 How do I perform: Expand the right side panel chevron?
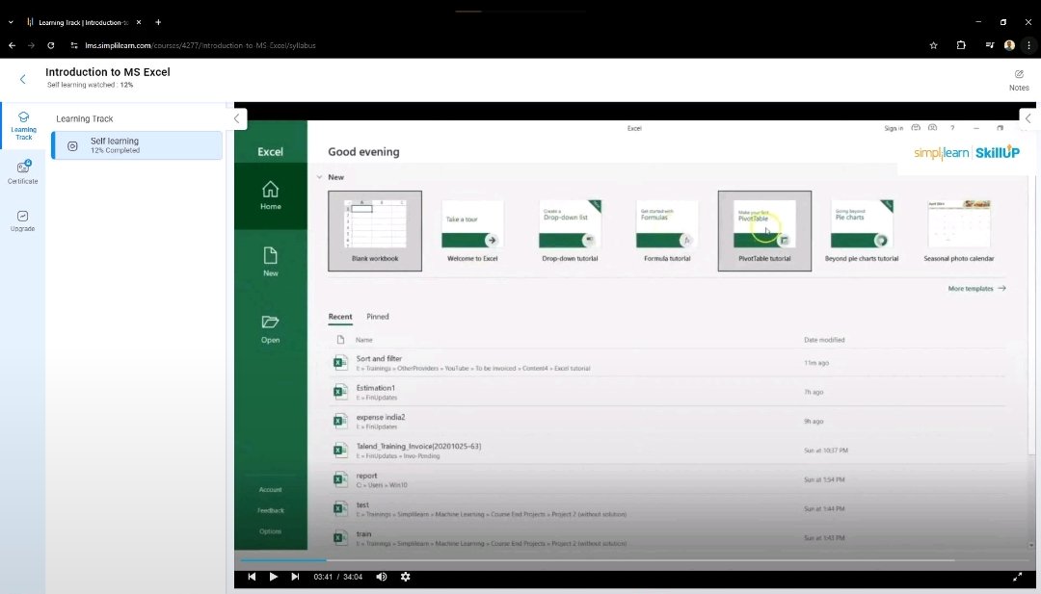click(x=1028, y=118)
